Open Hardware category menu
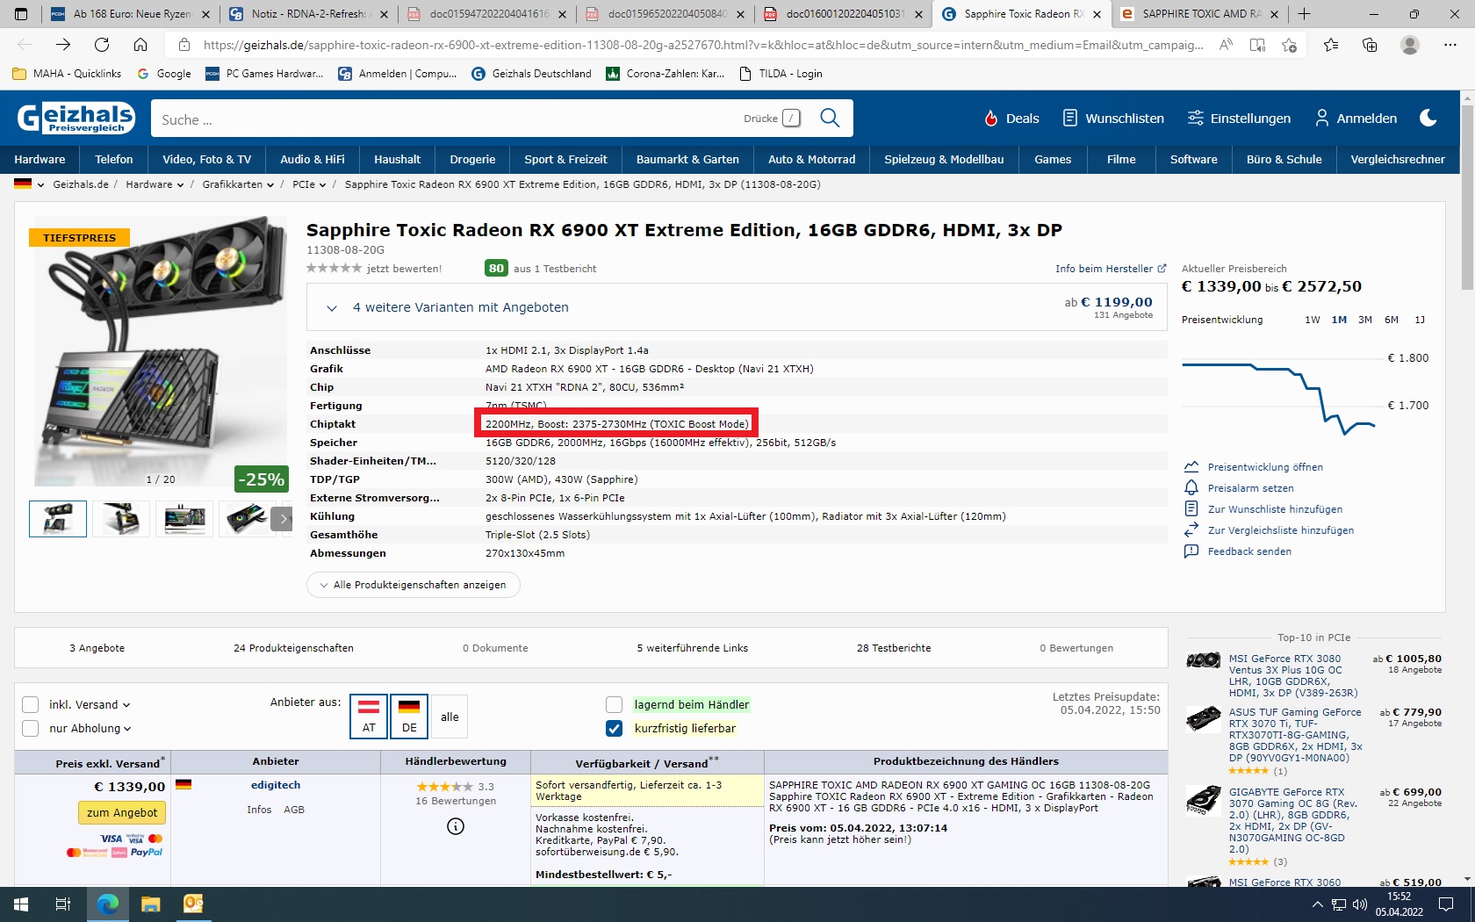1475x922 pixels. pyautogui.click(x=40, y=159)
